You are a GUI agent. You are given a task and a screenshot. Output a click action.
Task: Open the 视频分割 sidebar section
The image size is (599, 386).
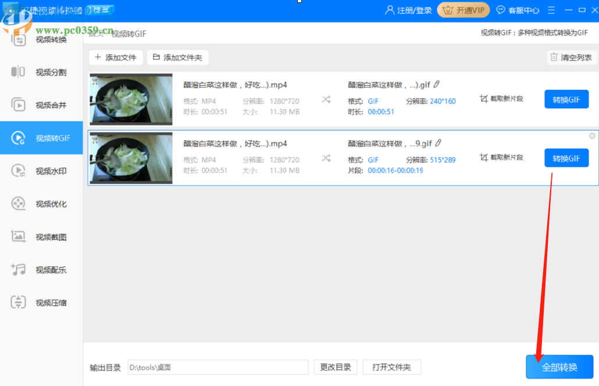click(41, 72)
